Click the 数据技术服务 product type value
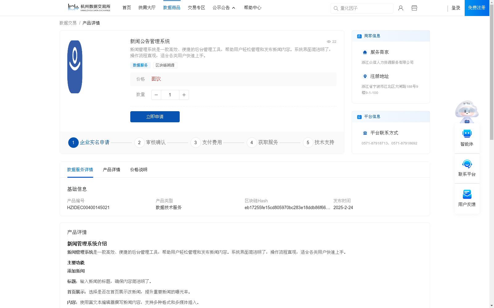494x308 pixels. (169, 208)
